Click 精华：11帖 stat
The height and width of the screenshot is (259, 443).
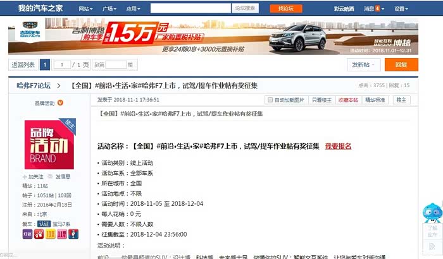click(35, 186)
